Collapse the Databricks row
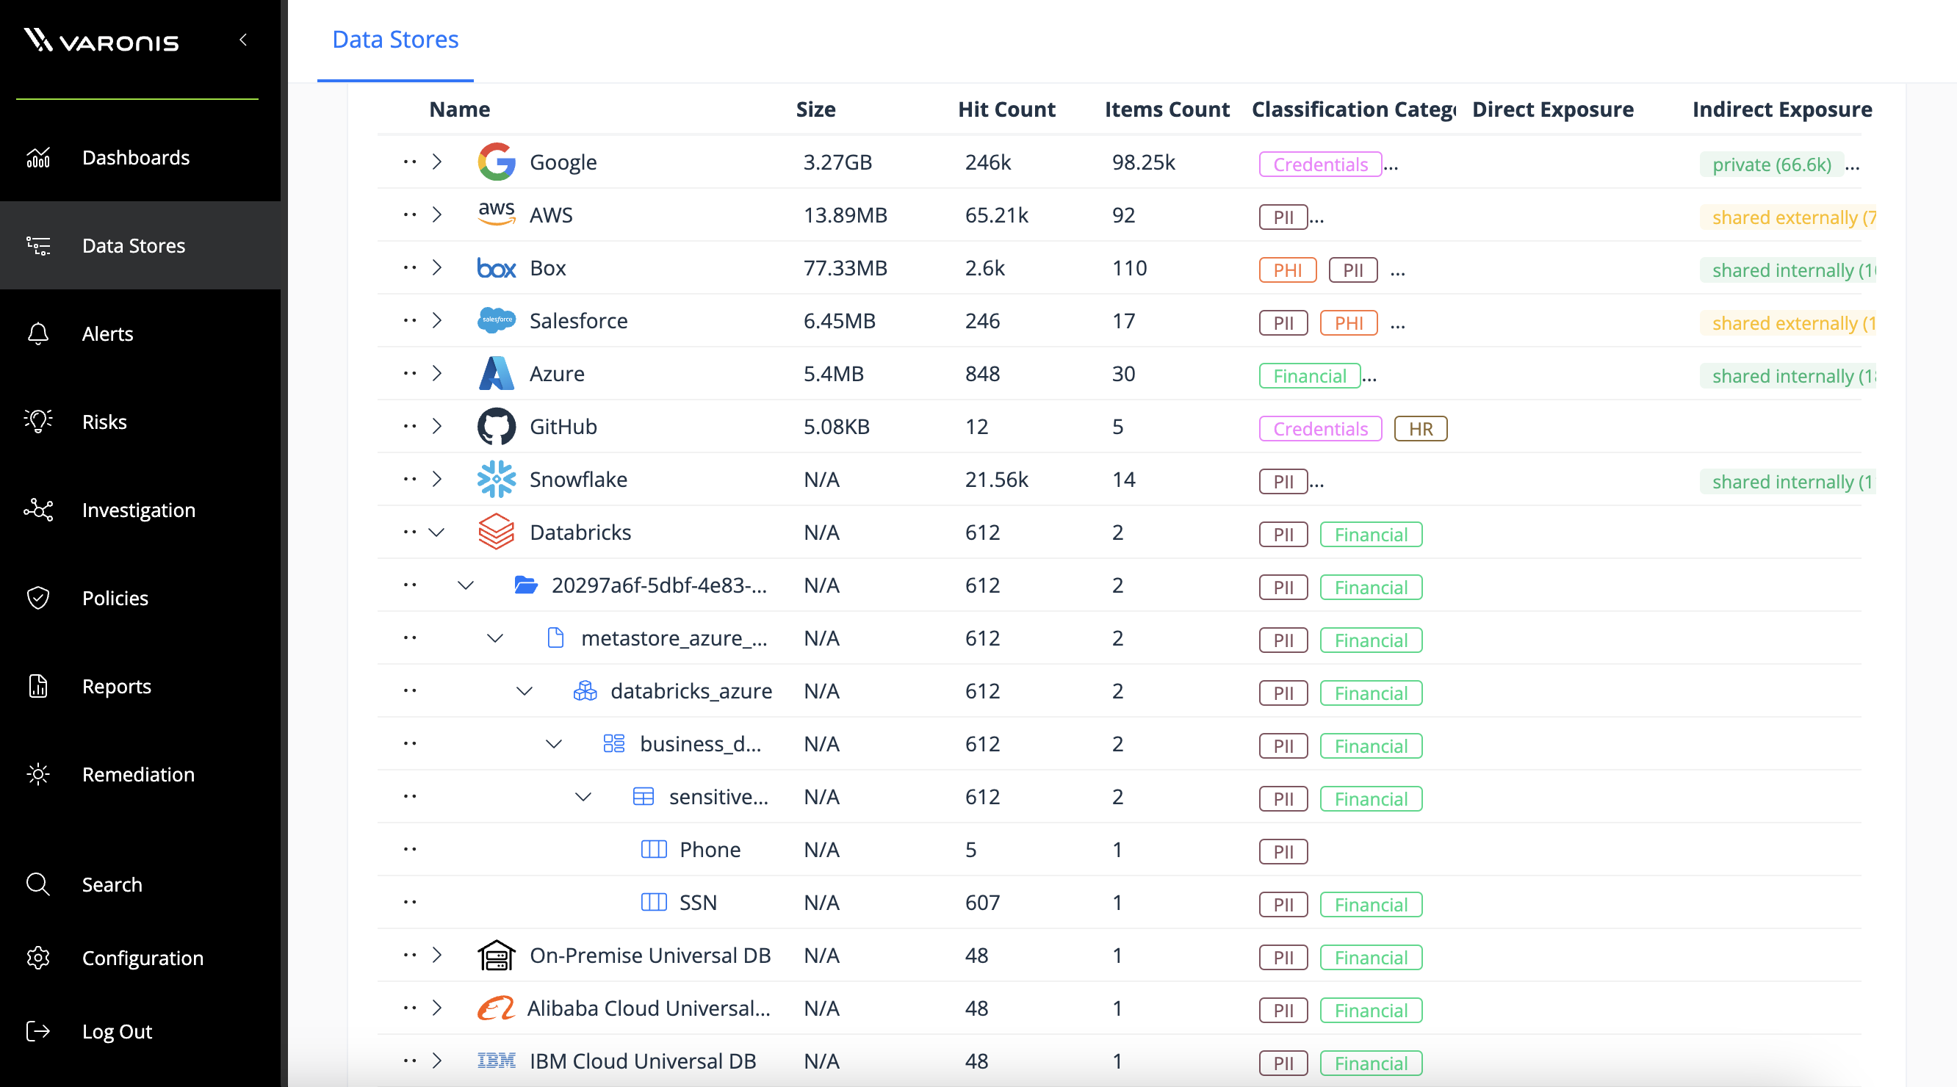This screenshot has height=1087, width=1957. 437,532
